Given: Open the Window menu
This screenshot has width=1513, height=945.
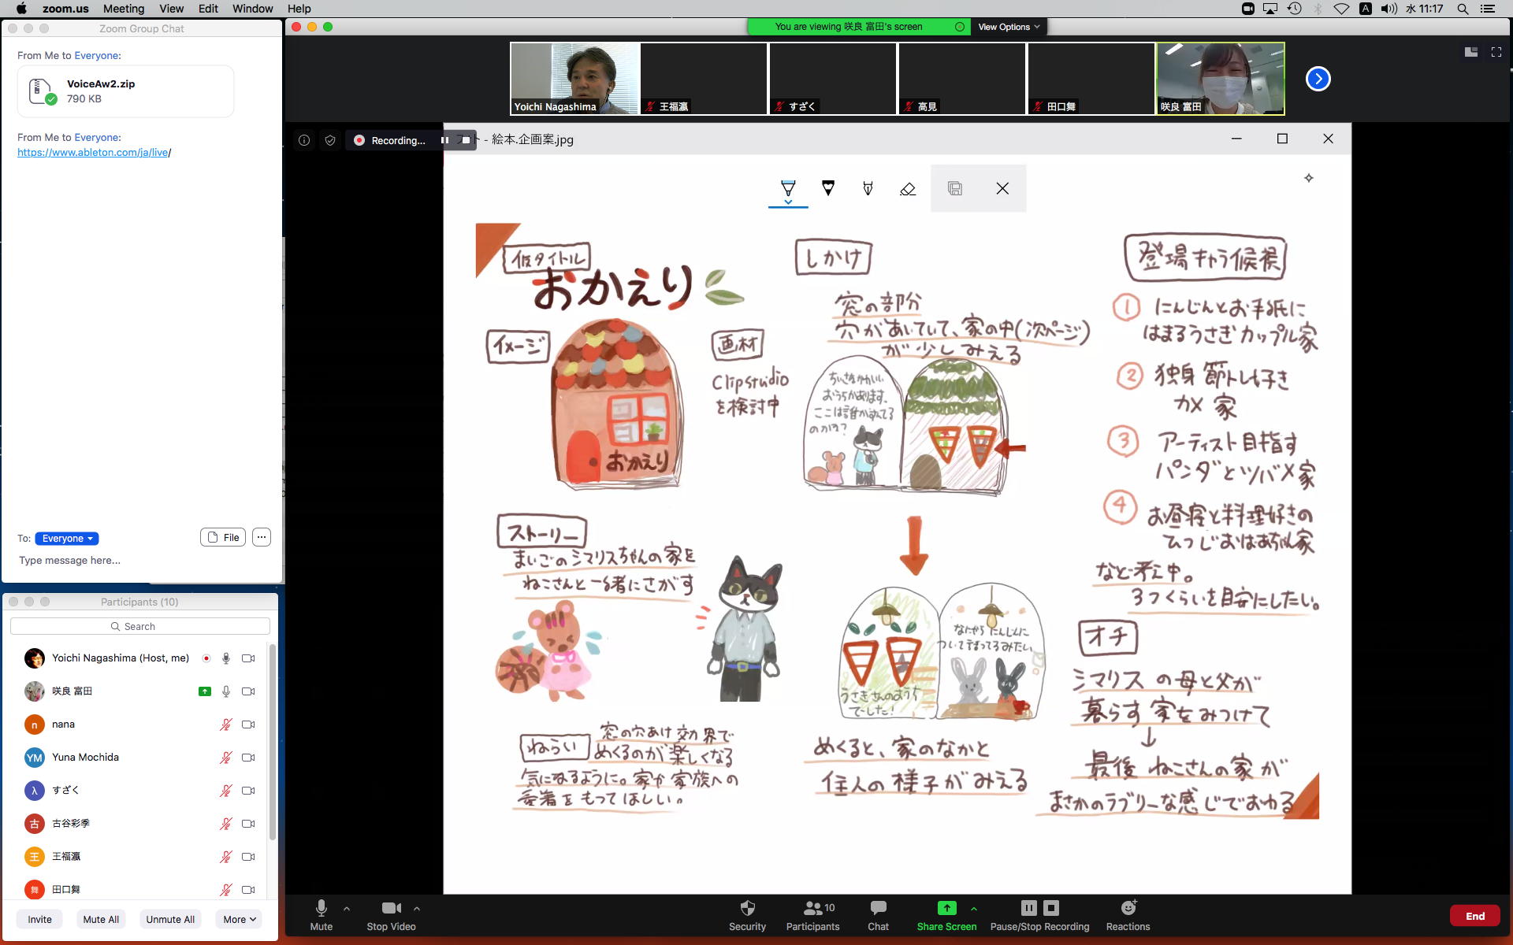Looking at the screenshot, I should point(252,9).
